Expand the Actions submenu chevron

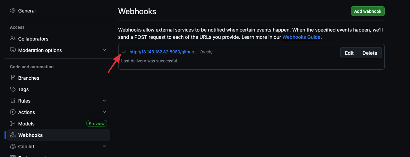(x=104, y=112)
